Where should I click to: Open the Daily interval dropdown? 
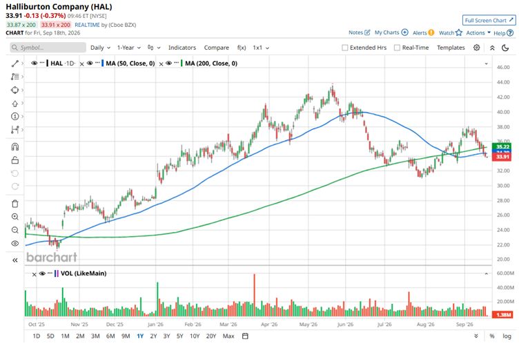pos(100,48)
